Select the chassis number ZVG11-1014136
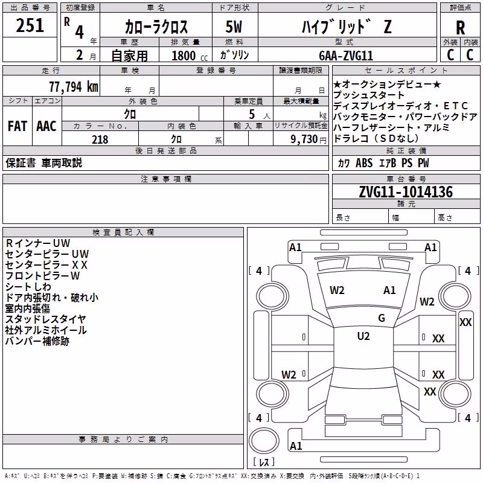The image size is (483, 483). (x=406, y=192)
